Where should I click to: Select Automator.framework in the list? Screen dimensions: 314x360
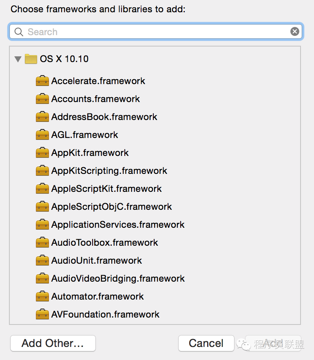tap(97, 296)
